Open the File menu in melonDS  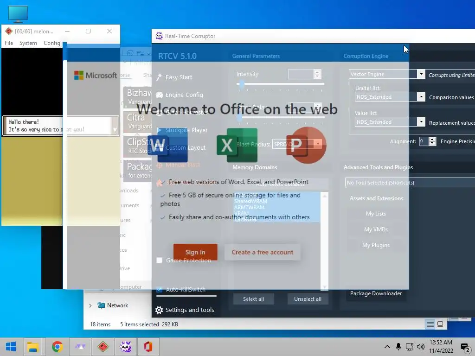9,43
